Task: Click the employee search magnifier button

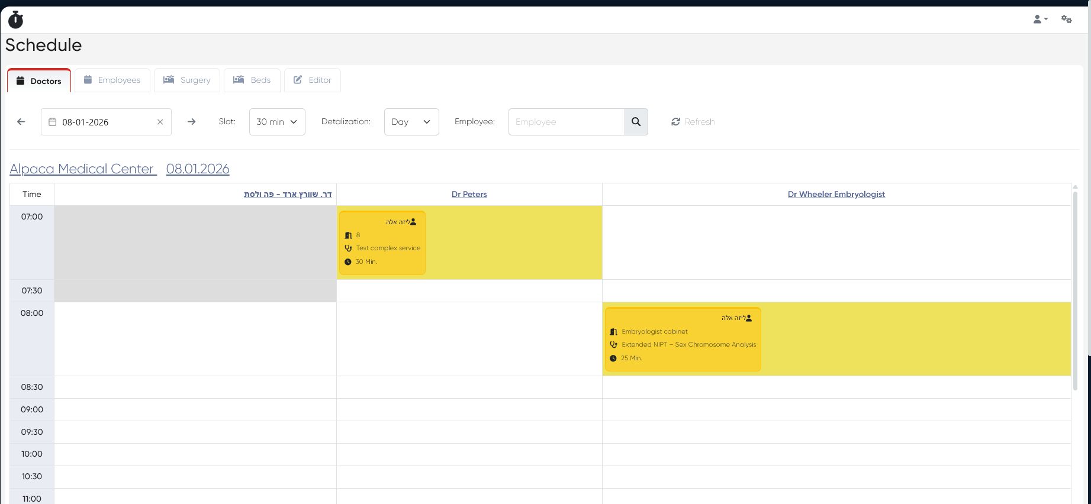Action: 636,122
